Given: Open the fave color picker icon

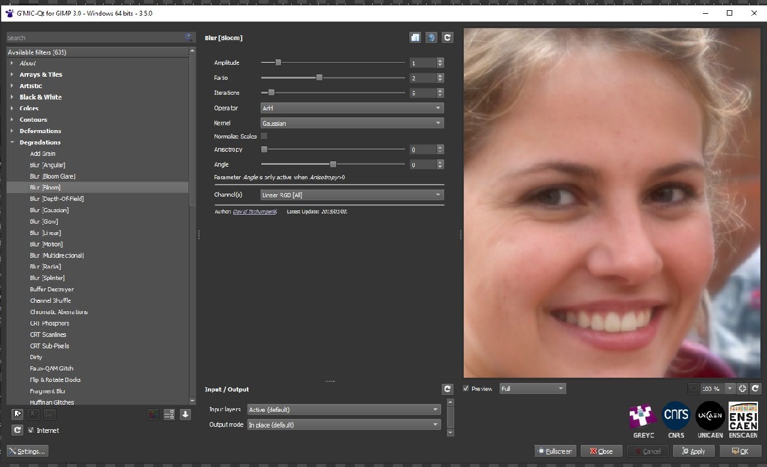Looking at the screenshot, I should click(x=152, y=414).
